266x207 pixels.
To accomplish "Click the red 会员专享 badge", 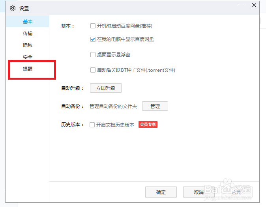I will (148, 125).
